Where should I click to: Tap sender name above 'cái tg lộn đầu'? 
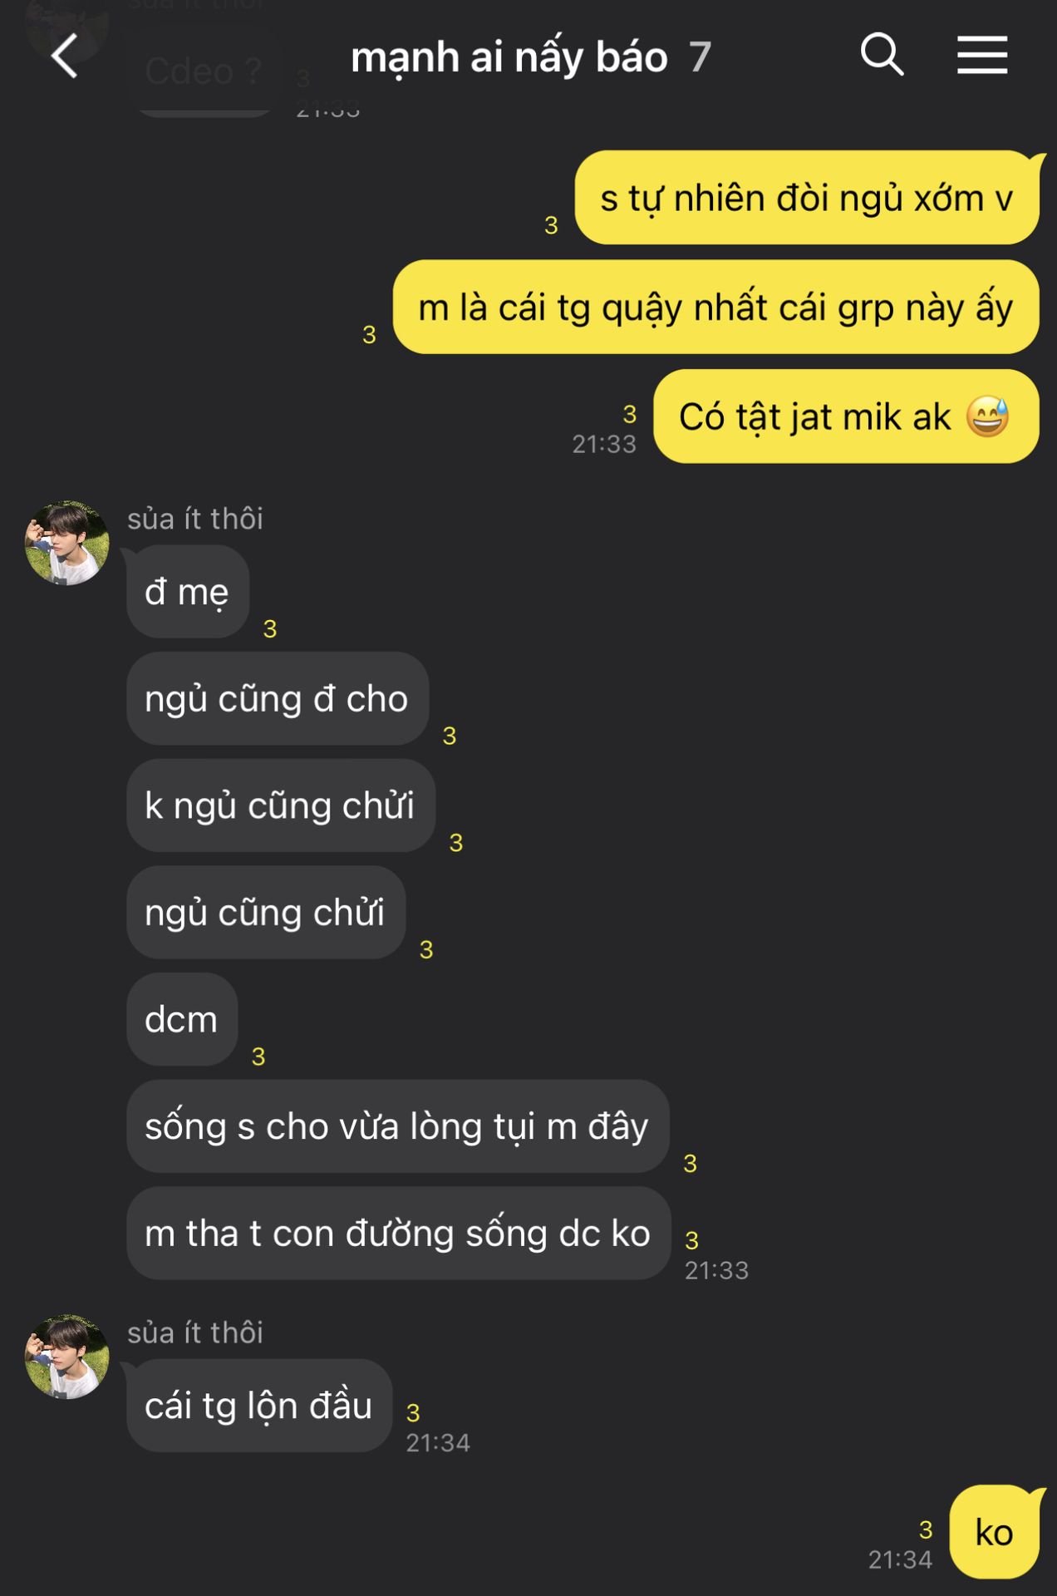click(x=195, y=1332)
